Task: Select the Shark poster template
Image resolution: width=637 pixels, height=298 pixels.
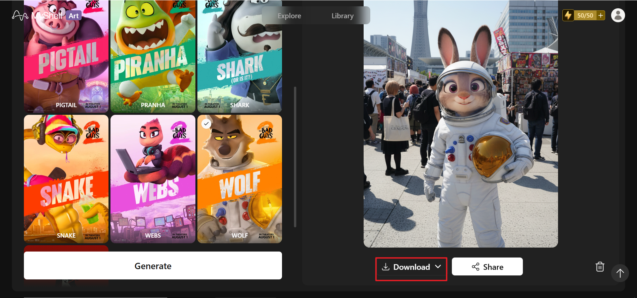Action: 240,56
